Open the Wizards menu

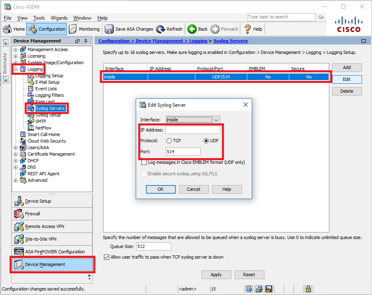coord(59,18)
